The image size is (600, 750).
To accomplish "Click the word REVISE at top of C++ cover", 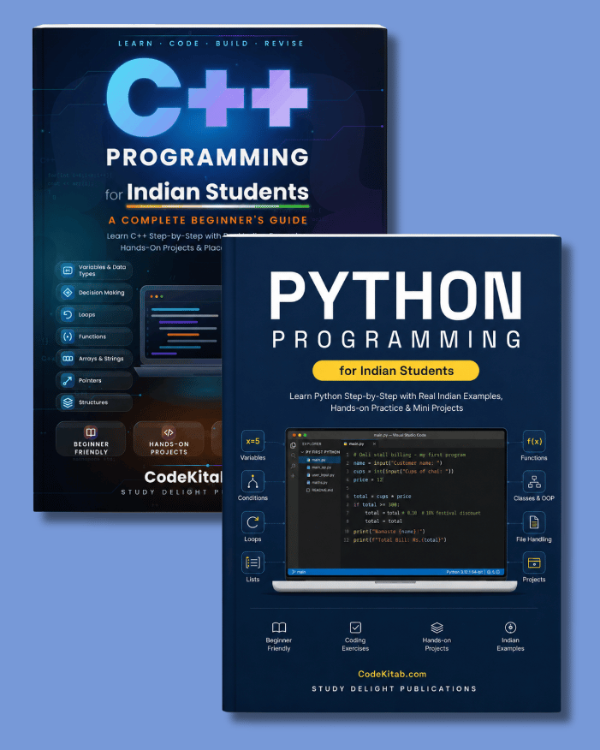I will tap(284, 44).
